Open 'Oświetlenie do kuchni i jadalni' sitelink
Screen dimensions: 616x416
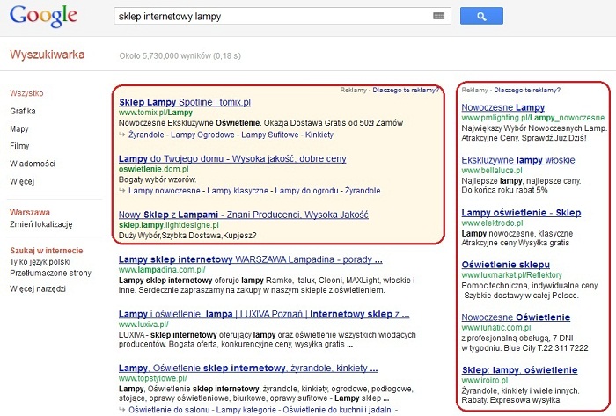point(338,410)
